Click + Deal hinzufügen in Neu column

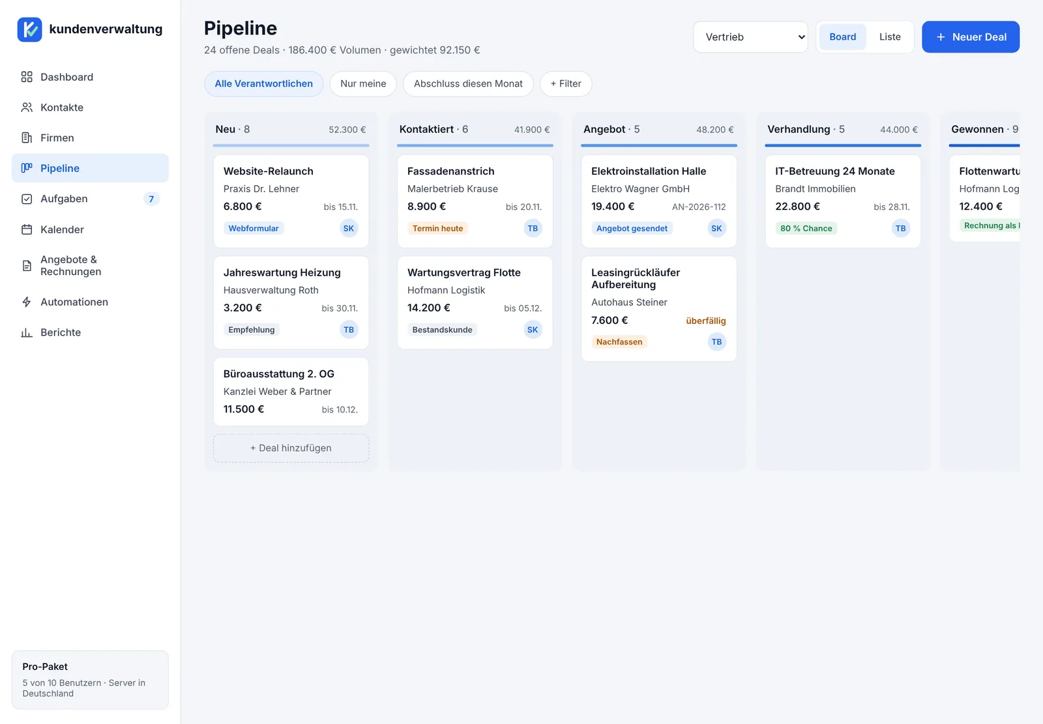[291, 448]
